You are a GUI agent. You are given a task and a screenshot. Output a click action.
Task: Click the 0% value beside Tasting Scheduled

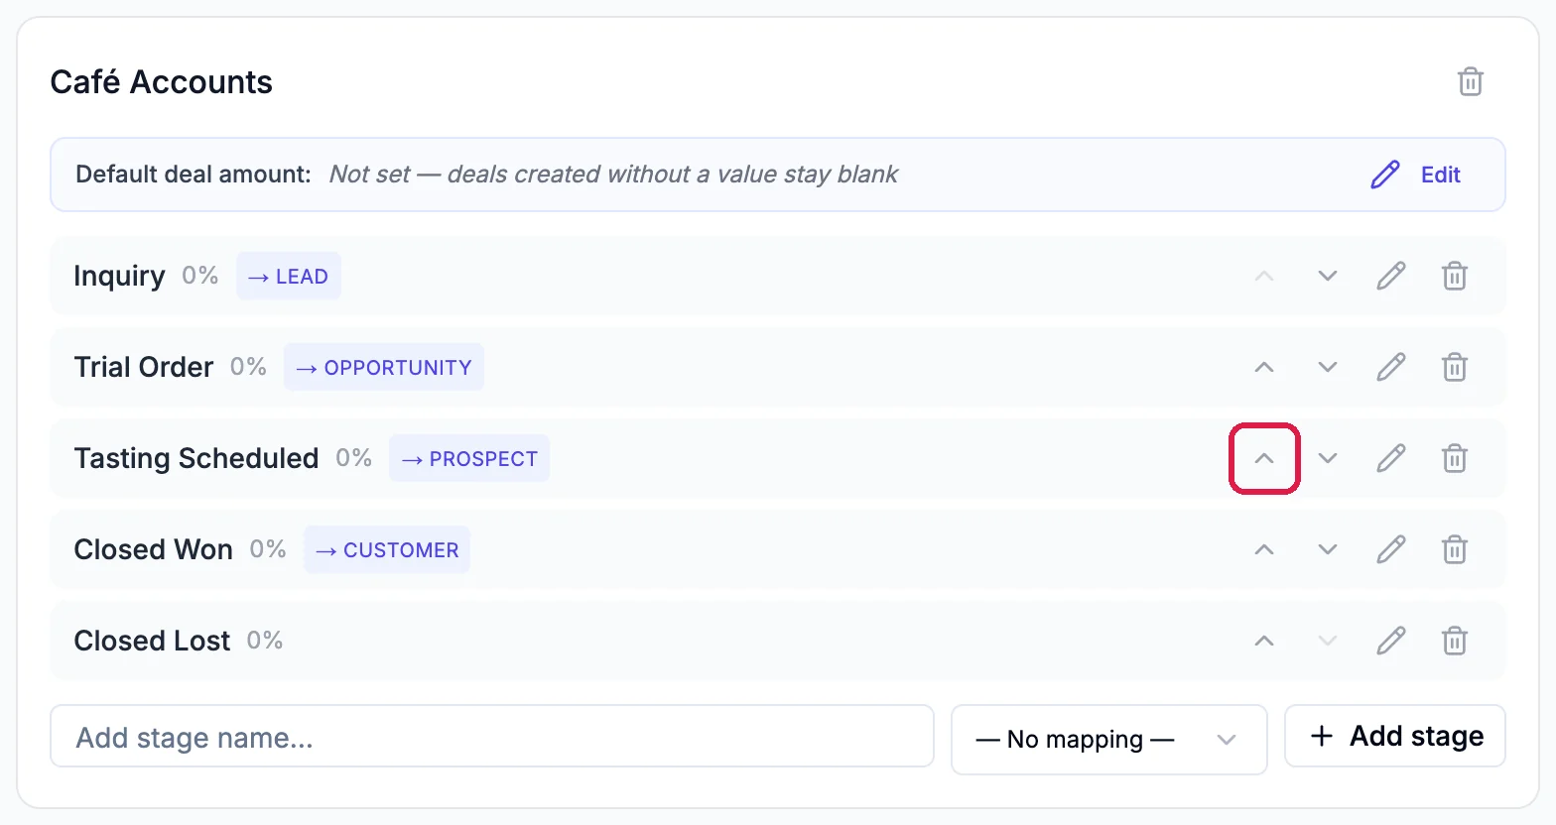click(354, 458)
